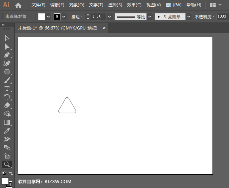Open the 窗口(W) menu
This screenshot has width=229, height=188.
pos(174,5)
